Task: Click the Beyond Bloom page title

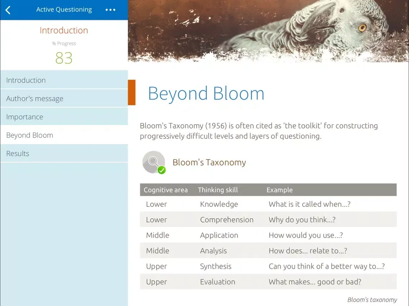Action: pyautogui.click(x=206, y=93)
